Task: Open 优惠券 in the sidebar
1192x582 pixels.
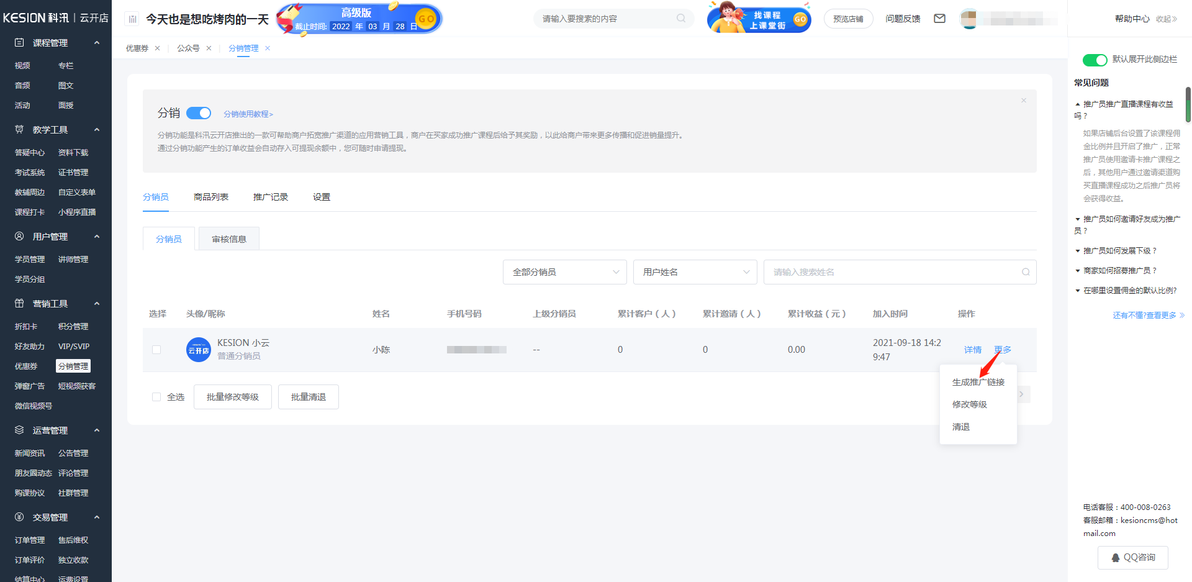Action: pos(26,366)
